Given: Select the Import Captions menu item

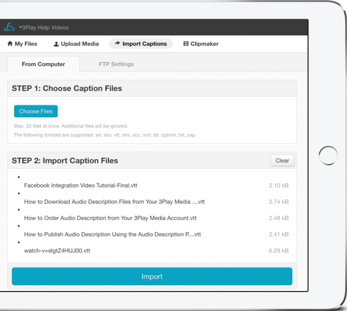Looking at the screenshot, I should click(x=141, y=44).
